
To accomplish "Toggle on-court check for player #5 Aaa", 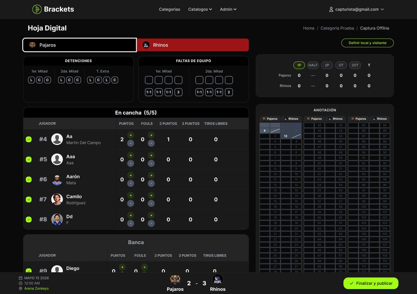I will (29, 159).
